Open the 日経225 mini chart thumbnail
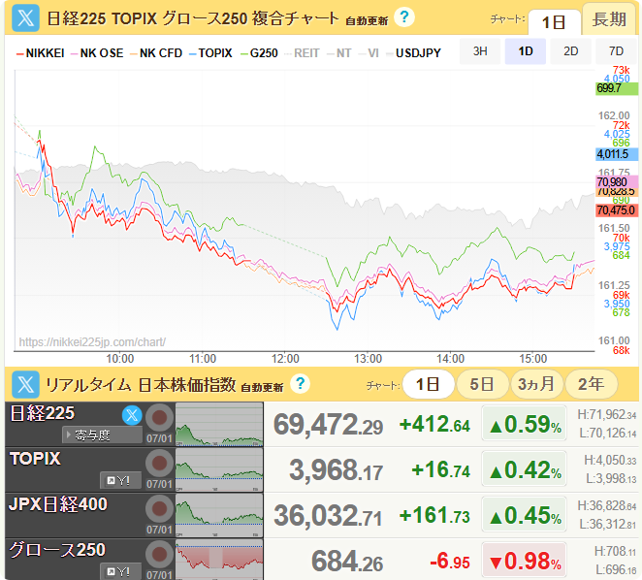The height and width of the screenshot is (580, 642). (x=219, y=425)
